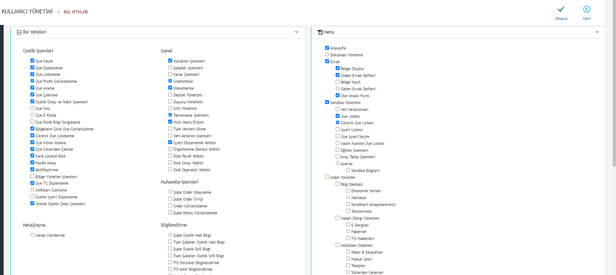The height and width of the screenshot is (275, 616).
Task: Disable the İstatistikler permission checkbox
Action: pos(170,81)
